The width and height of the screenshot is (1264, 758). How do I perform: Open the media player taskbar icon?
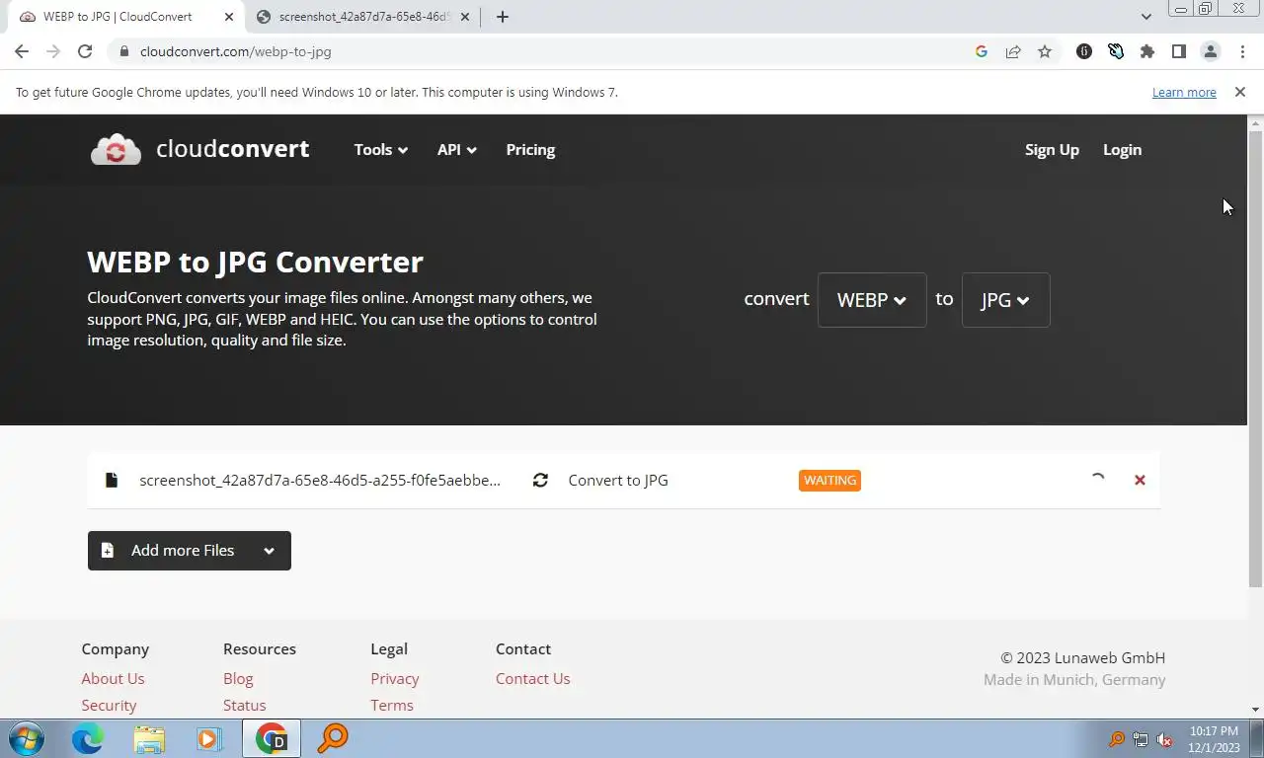click(x=209, y=738)
